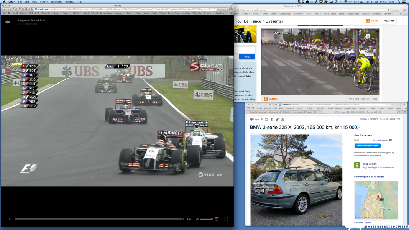This screenshot has width=409, height=230.
Task: Expand Andreas bookmarks folder in Viaplay window
Action: [119, 13]
